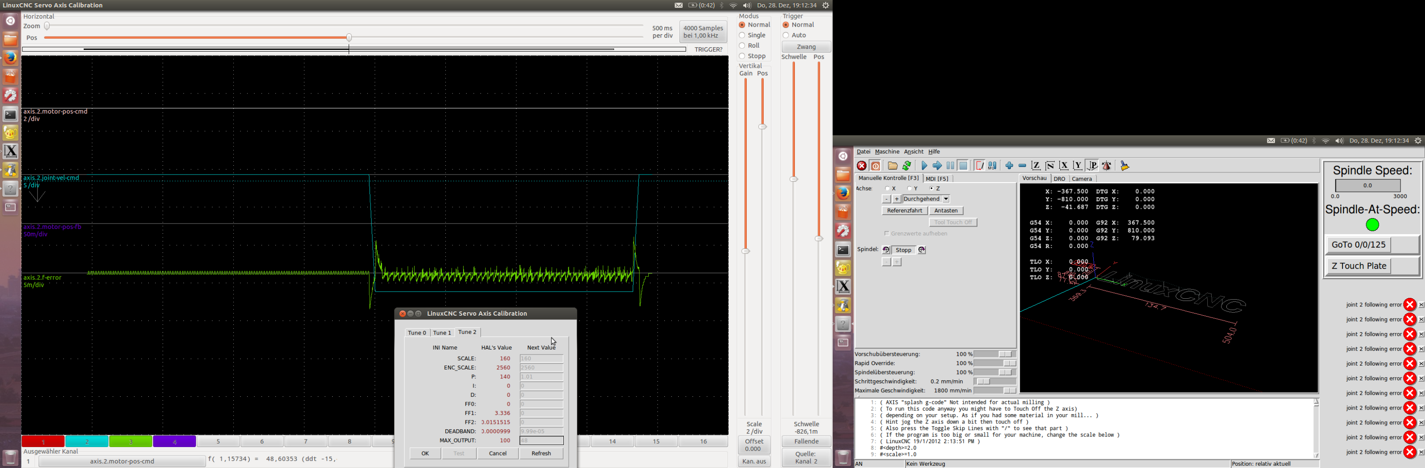Click the MAX_OUTPUT next value field
Screen dimensions: 1425x468
541,441
